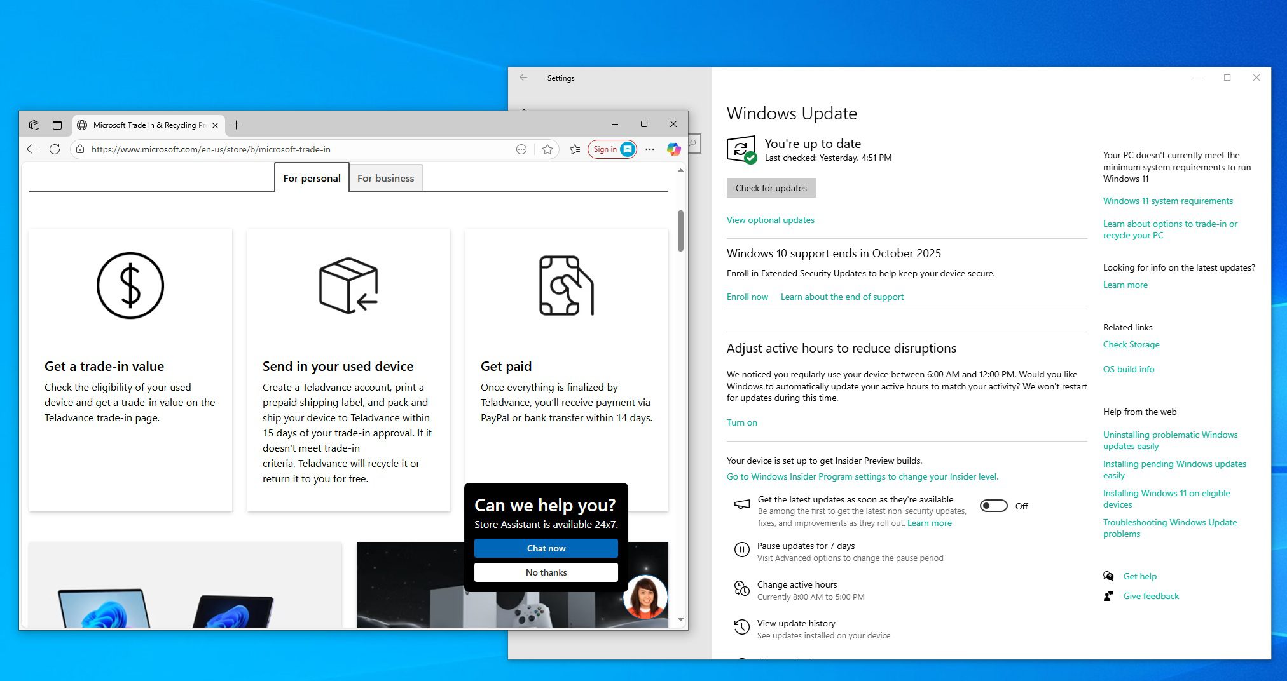This screenshot has width=1287, height=681.
Task: Click the Edge Copilot icon
Action: pos(673,149)
